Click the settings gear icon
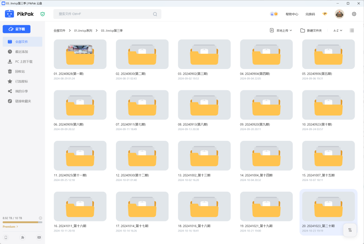364x244 pixels. tap(354, 14)
